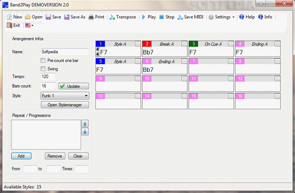Click the F7 chord in bar 4

239,52
